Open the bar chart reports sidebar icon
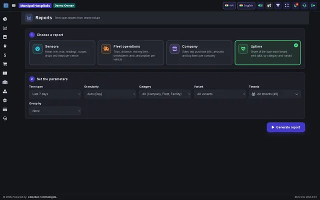 [x=5, y=28]
